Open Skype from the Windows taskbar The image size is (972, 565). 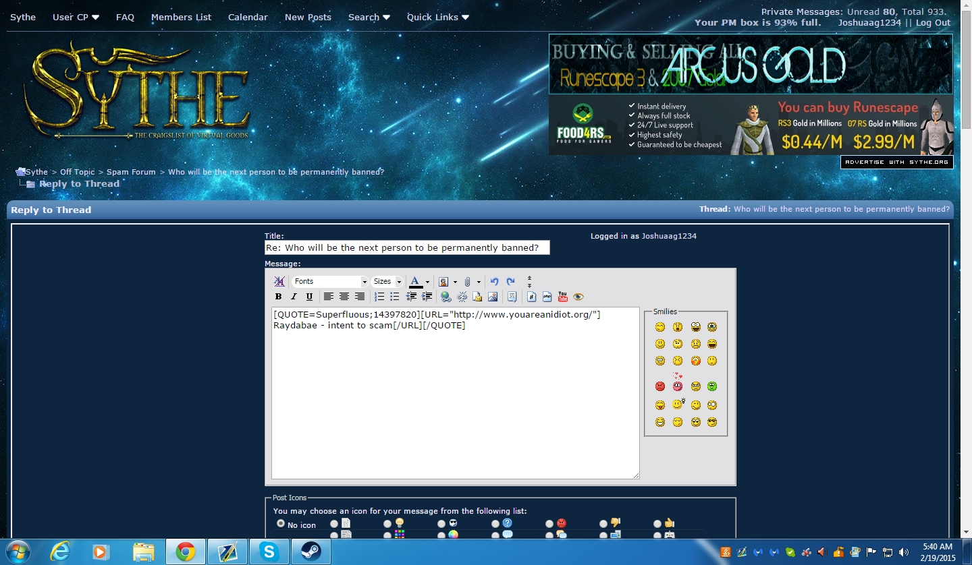pos(269,552)
